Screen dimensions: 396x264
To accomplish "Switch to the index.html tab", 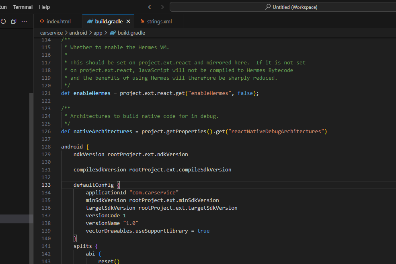I will pyautogui.click(x=58, y=21).
